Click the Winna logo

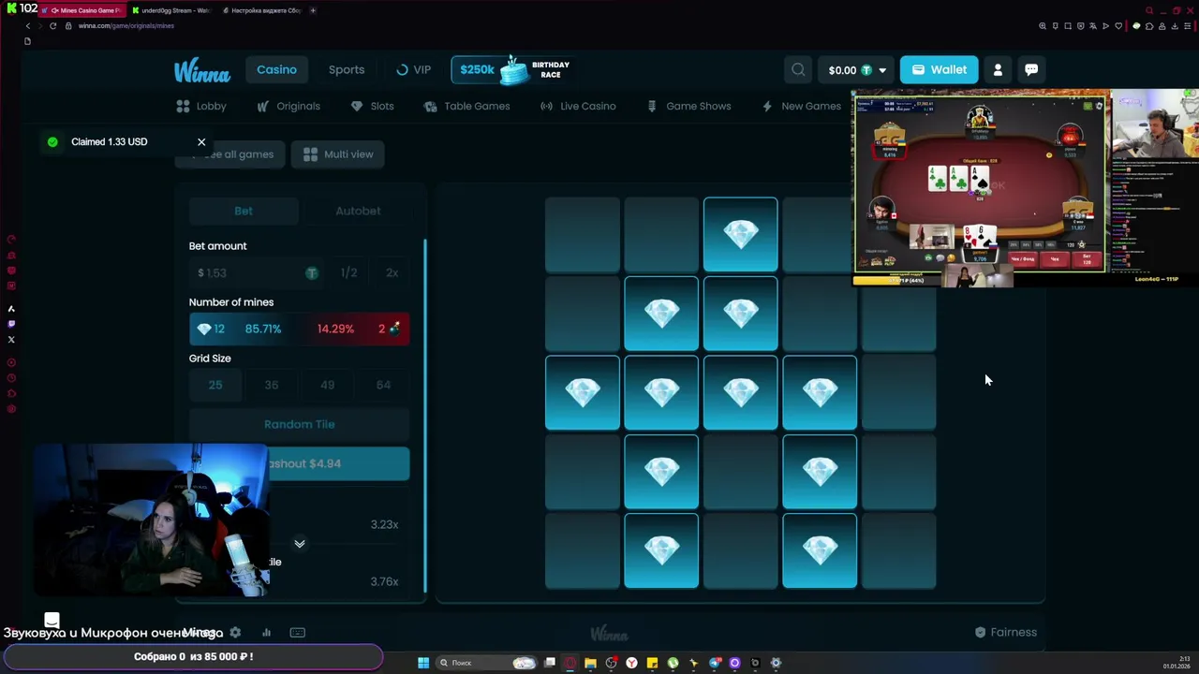[x=201, y=71]
